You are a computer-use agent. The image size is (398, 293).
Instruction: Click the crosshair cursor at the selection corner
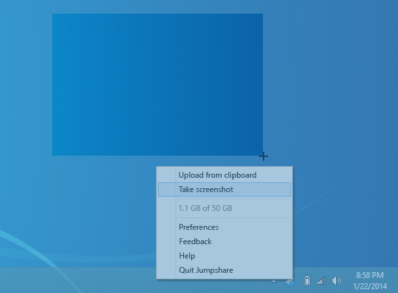point(263,156)
